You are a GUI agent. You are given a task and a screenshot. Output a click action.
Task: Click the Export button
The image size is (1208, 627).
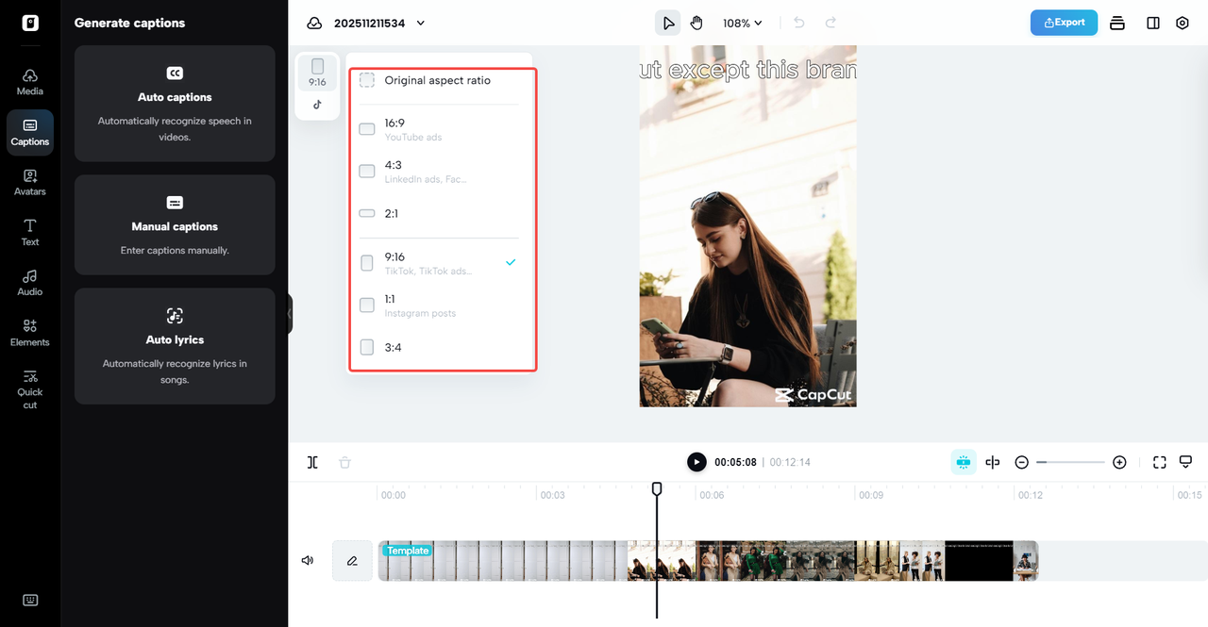coord(1064,22)
